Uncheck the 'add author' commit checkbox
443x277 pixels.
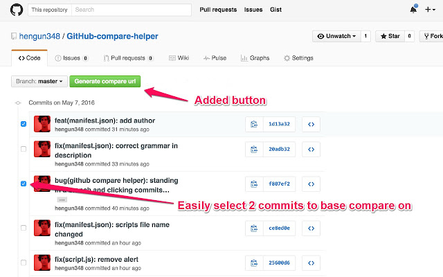(x=24, y=125)
